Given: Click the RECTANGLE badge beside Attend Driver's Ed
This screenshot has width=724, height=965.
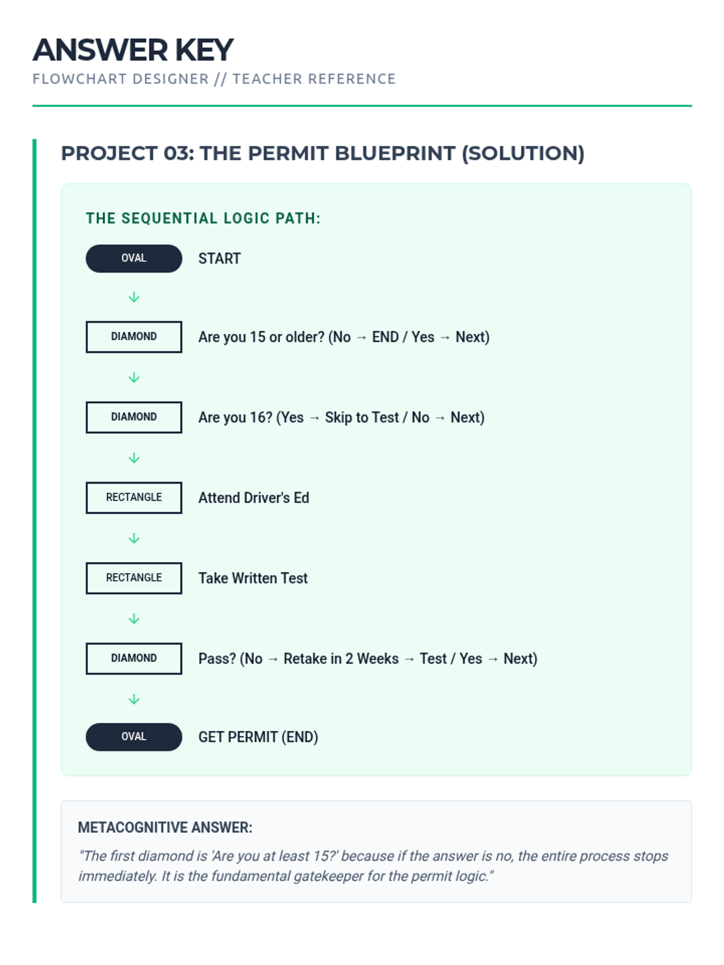Looking at the screenshot, I should point(133,498).
